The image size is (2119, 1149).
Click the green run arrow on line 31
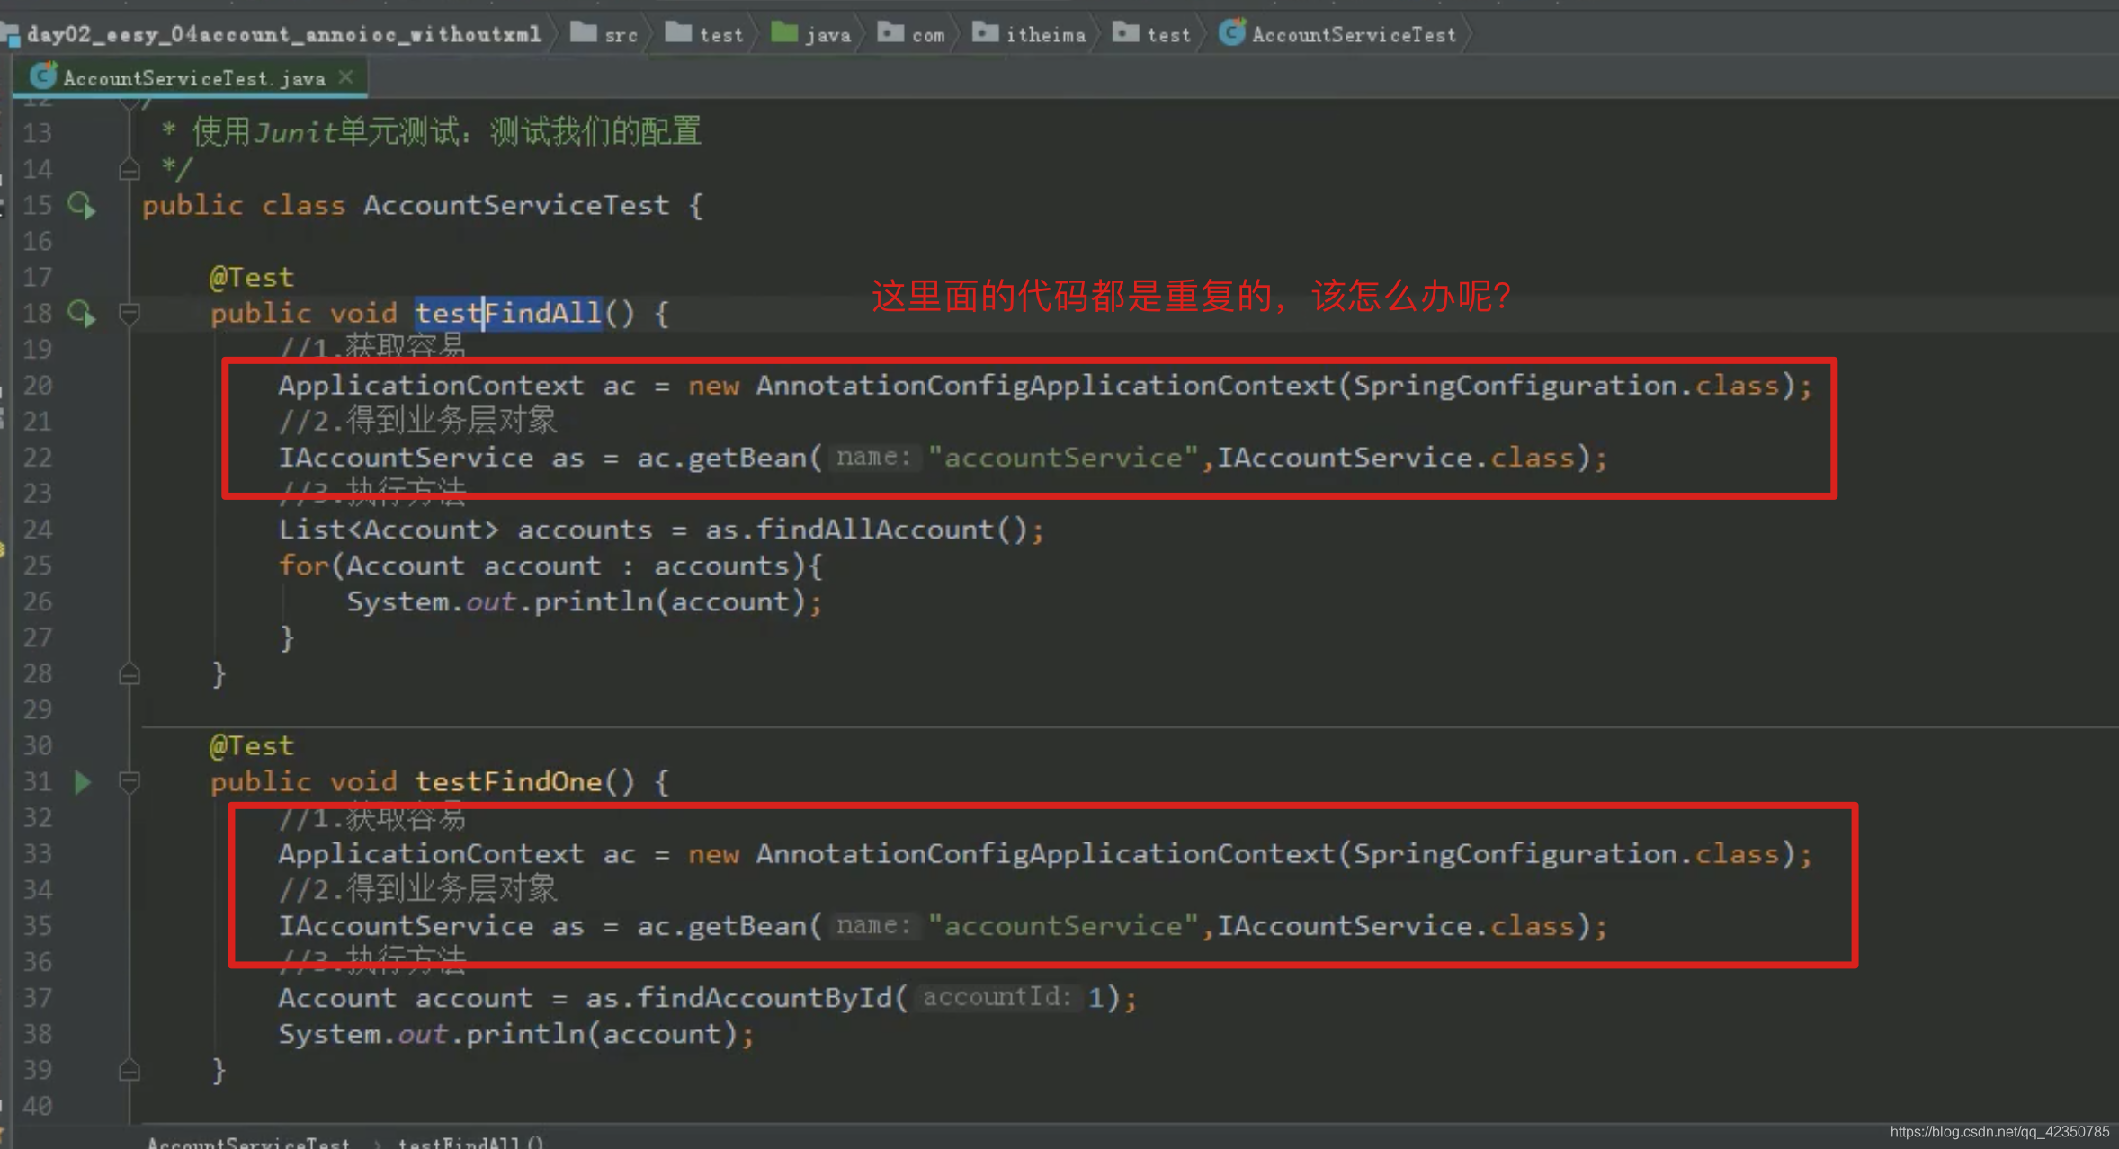83,782
